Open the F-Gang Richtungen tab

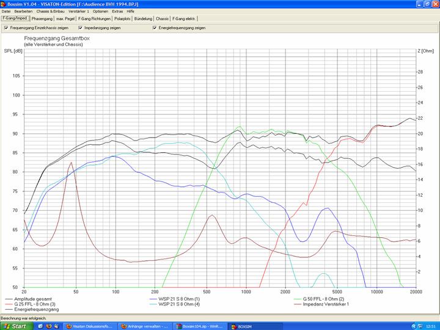[x=94, y=19]
